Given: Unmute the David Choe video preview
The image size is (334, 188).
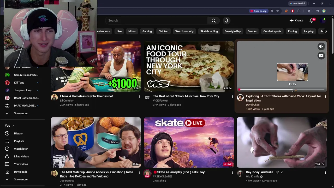Looking at the screenshot, I should pyautogui.click(x=321, y=46).
